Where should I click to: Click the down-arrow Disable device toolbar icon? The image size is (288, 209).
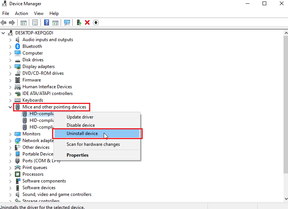click(96, 22)
